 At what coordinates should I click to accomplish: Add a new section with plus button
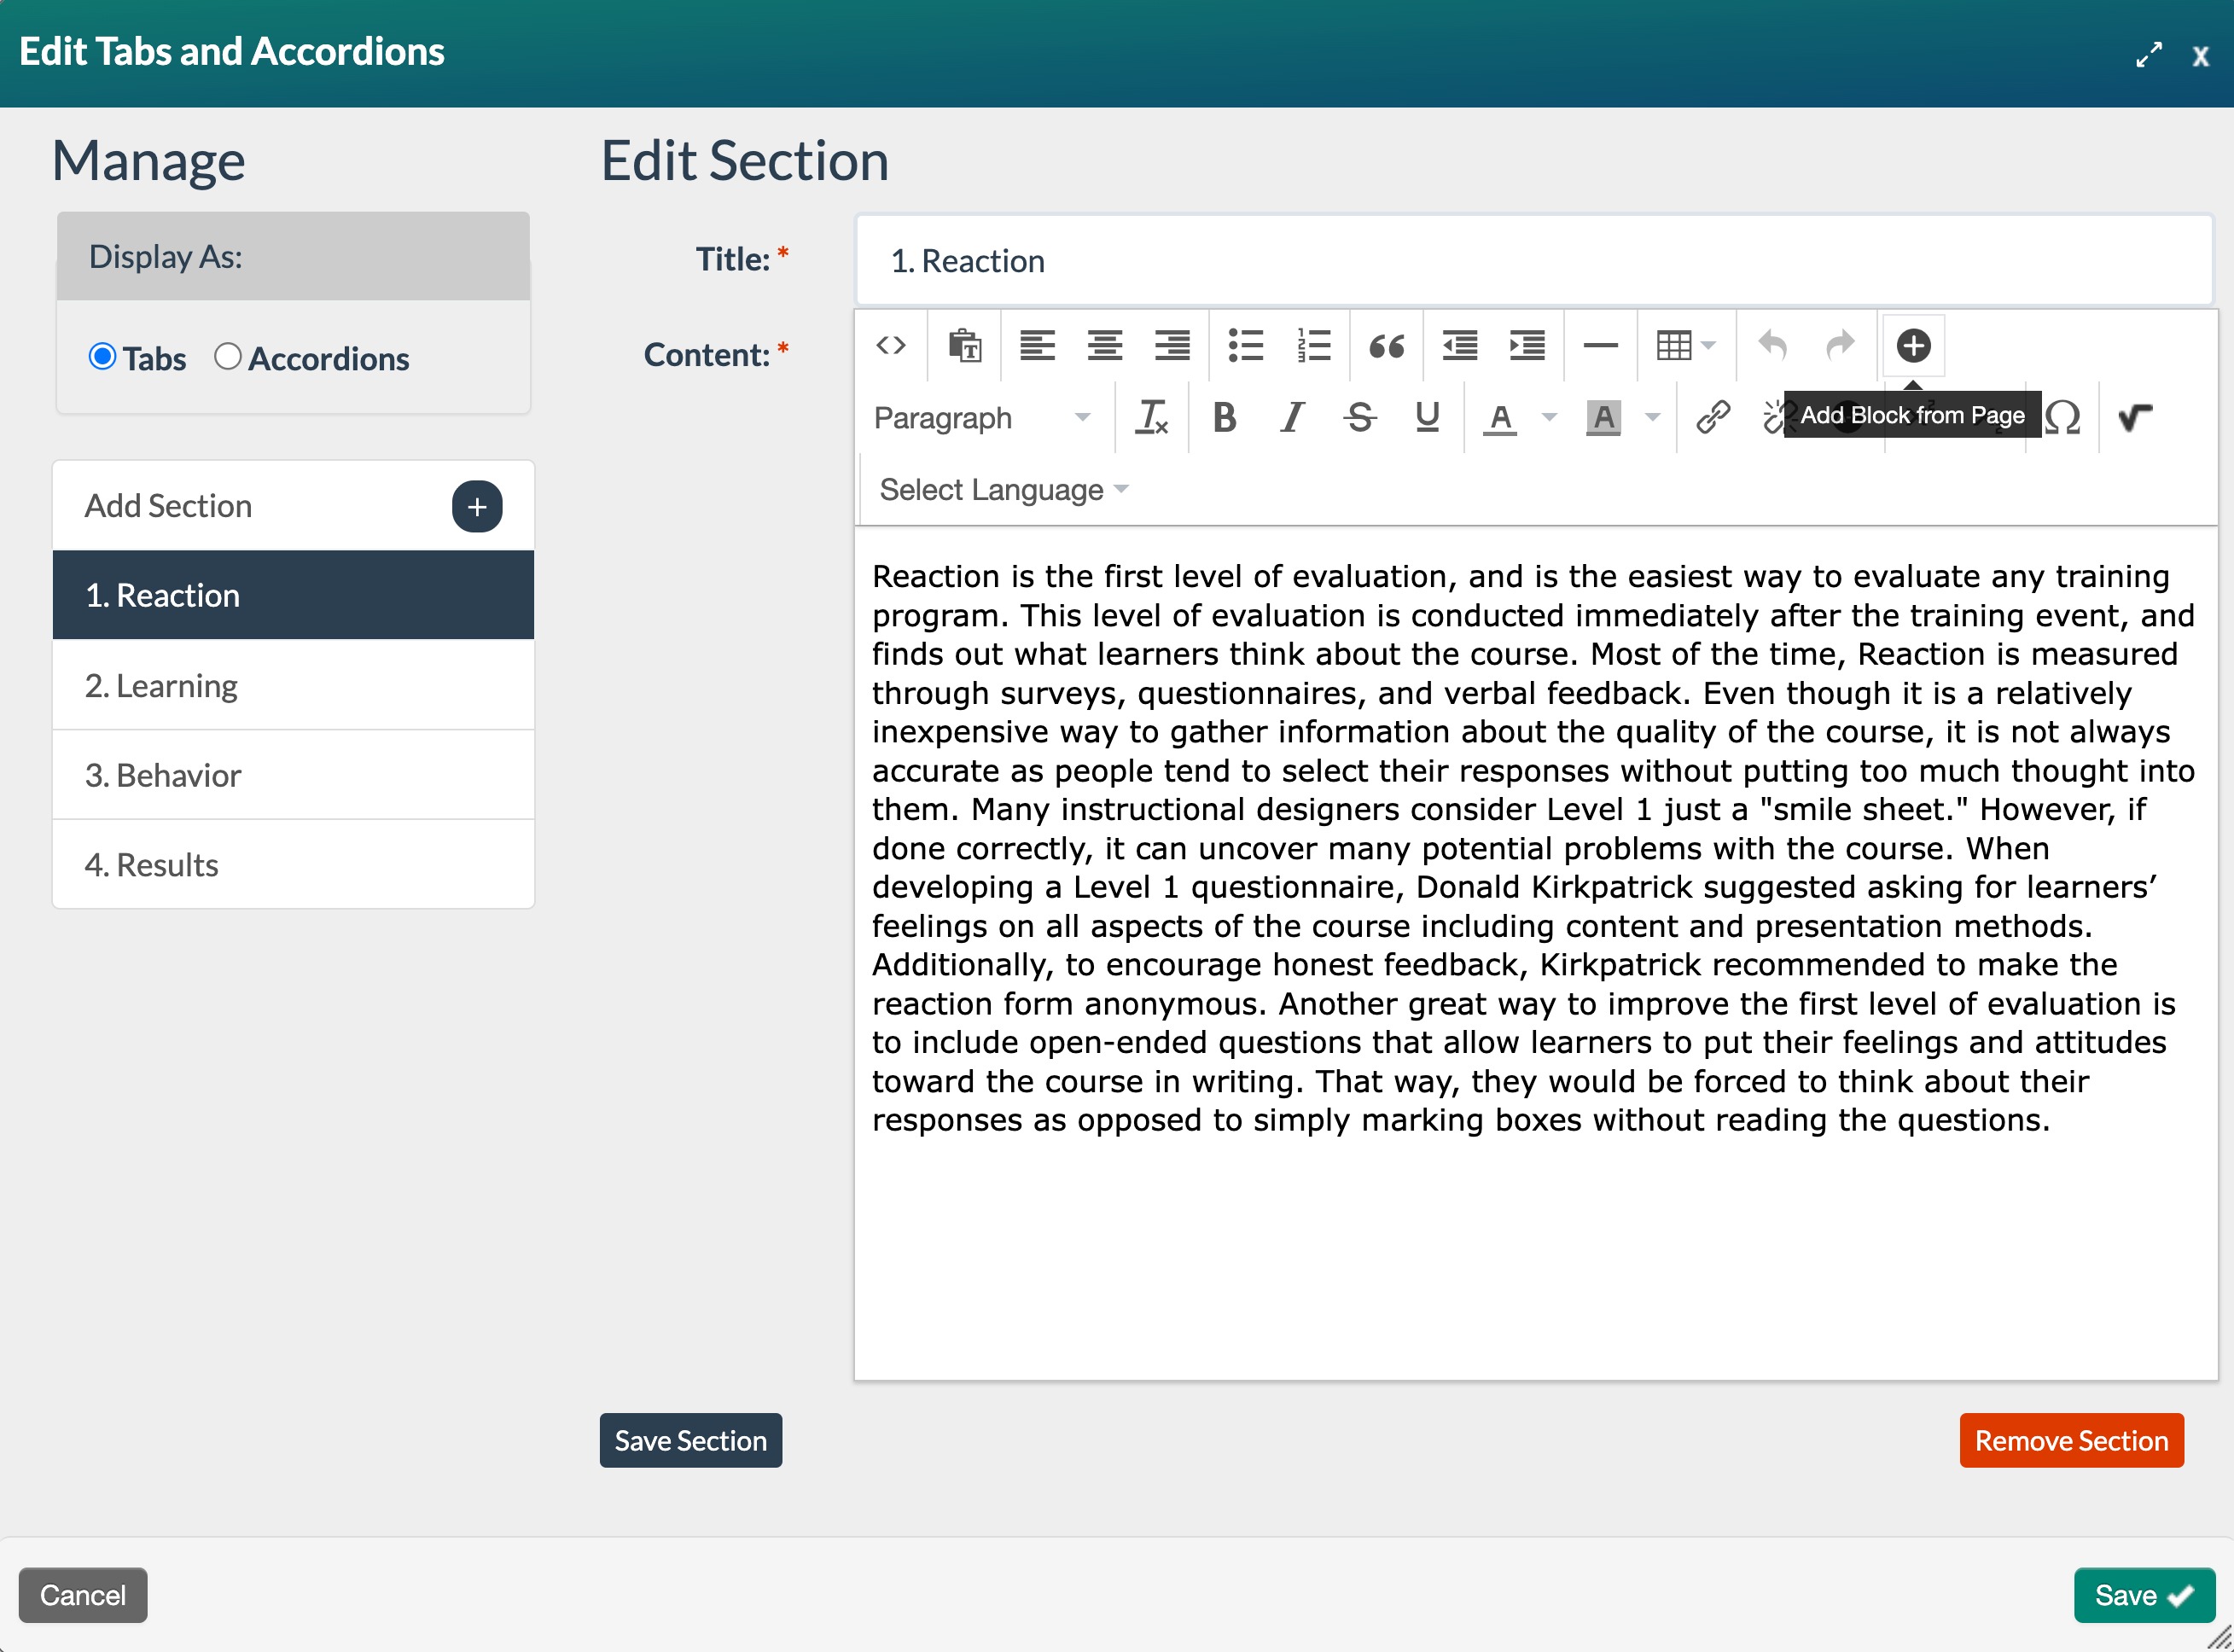point(477,506)
